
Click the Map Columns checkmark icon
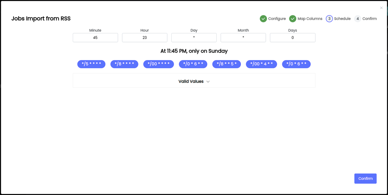[x=293, y=19]
